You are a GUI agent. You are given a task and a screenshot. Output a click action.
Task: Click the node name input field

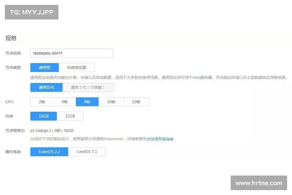(x=72, y=53)
